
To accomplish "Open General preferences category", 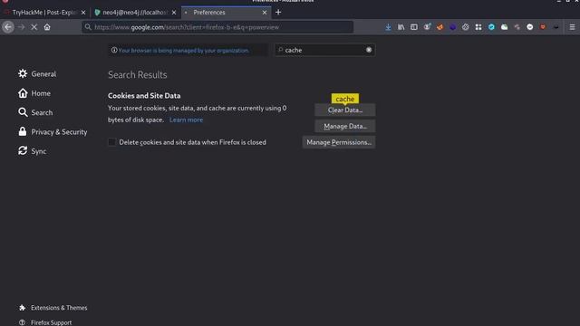I will click(x=37, y=74).
